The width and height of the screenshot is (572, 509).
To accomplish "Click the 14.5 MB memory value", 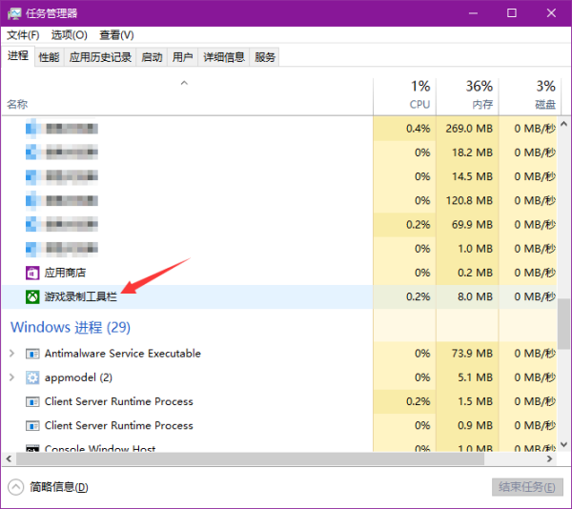I will pyautogui.click(x=472, y=177).
